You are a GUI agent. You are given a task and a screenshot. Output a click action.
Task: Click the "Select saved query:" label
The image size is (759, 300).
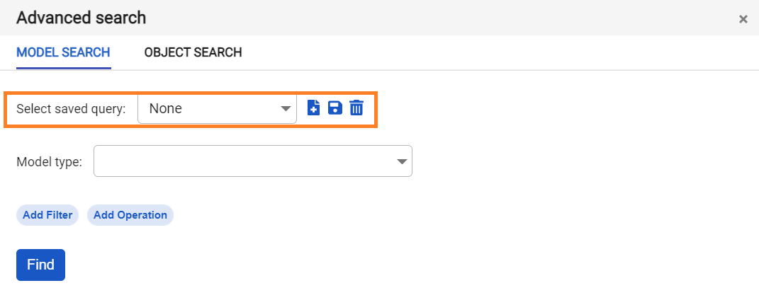pyautogui.click(x=71, y=109)
